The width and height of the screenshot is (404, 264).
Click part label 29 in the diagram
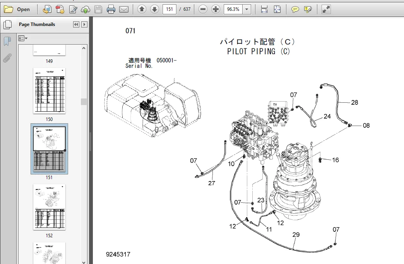[x=296, y=235]
